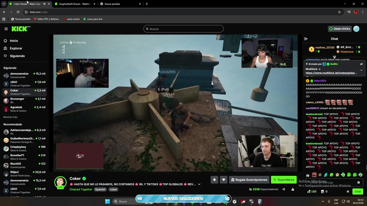Open zEkO 7,8 mil followed channel
The height and width of the screenshot is (206, 367).
24,84
